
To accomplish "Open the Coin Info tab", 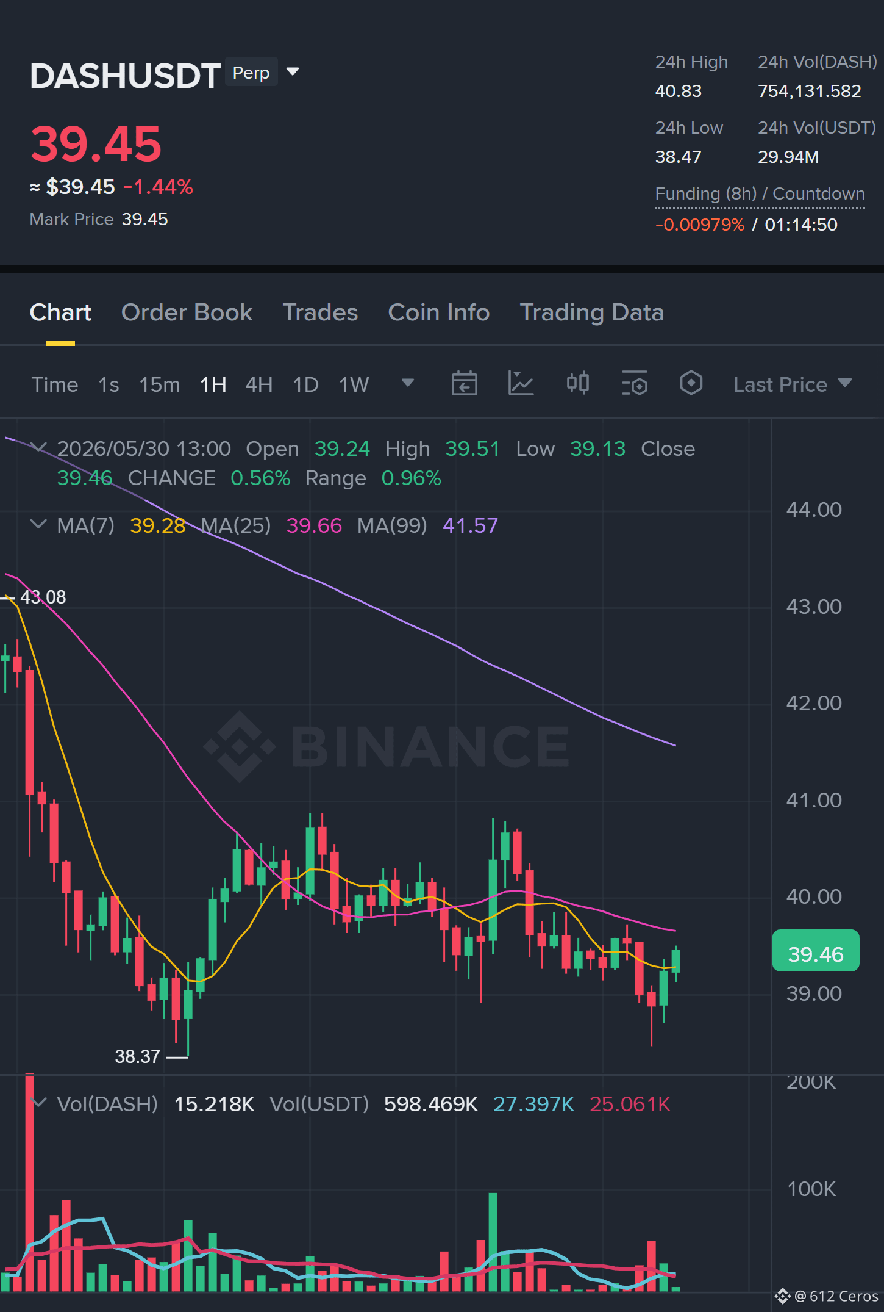I will (439, 312).
